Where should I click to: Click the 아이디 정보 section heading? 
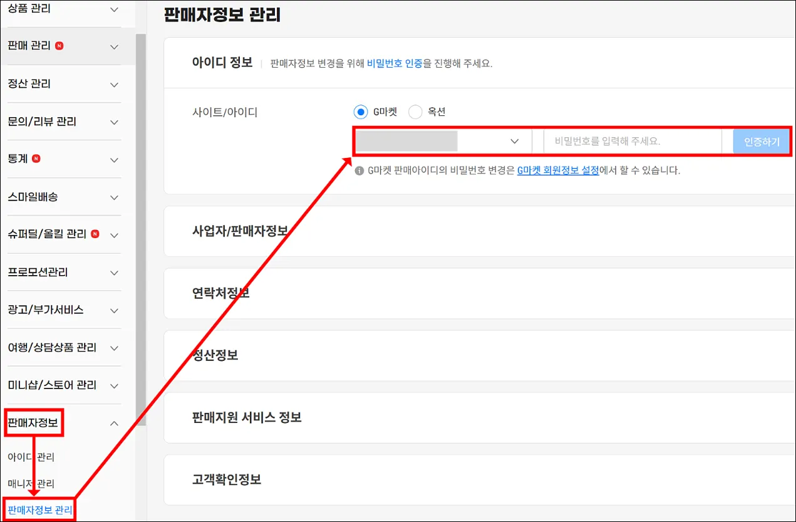pyautogui.click(x=222, y=63)
